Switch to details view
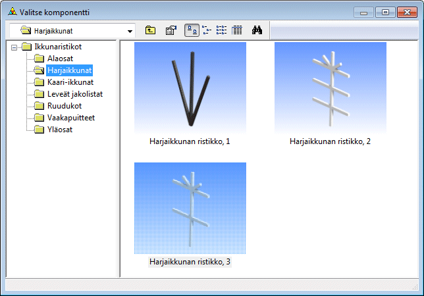The image size is (424, 296). pyautogui.click(x=237, y=30)
